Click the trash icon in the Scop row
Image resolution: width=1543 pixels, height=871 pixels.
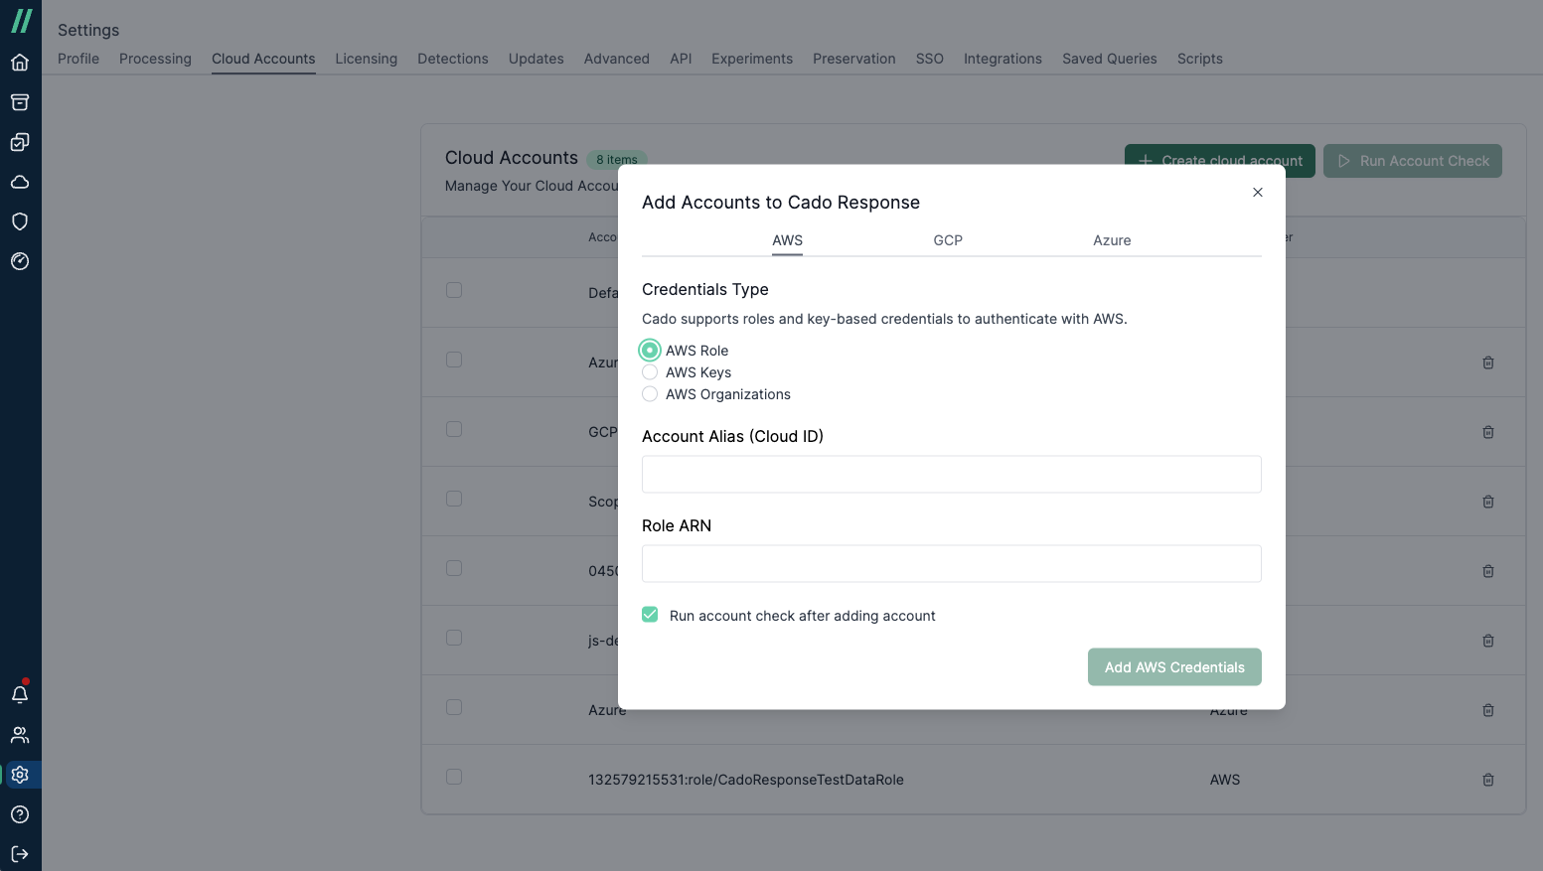click(x=1488, y=502)
